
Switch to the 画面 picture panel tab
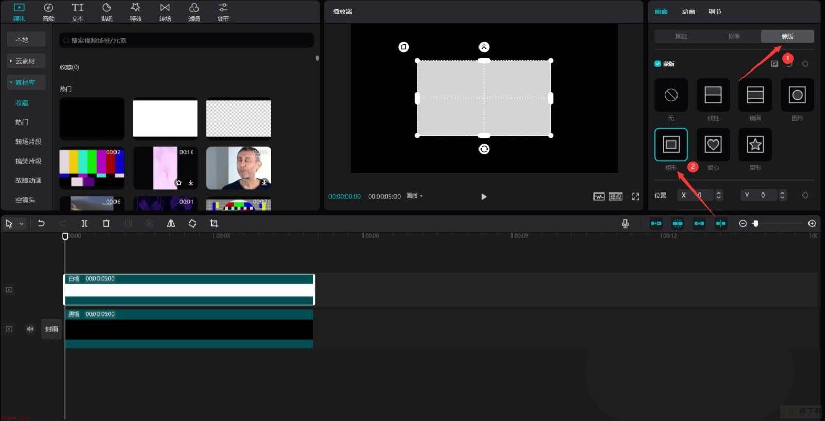click(662, 12)
